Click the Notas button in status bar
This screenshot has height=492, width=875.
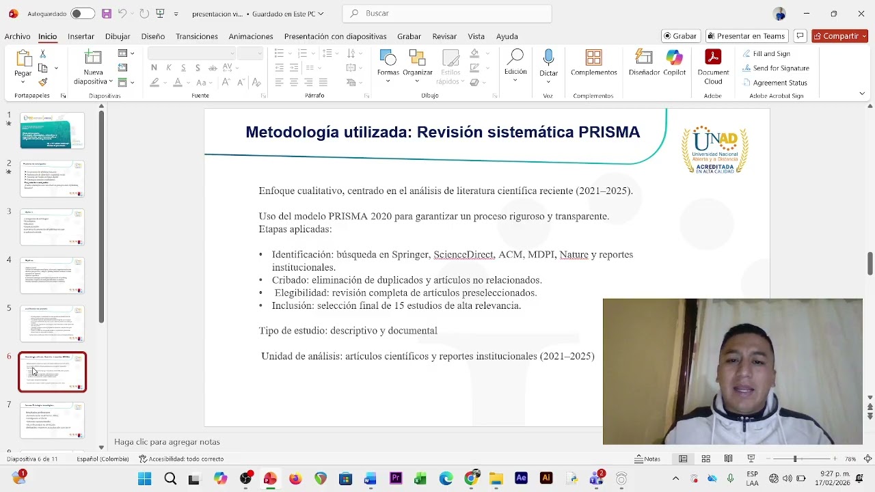coord(647,459)
